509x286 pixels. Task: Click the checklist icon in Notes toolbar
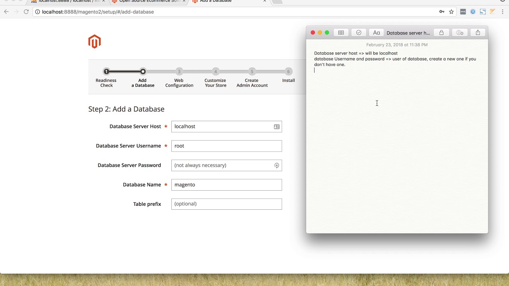pyautogui.click(x=359, y=33)
